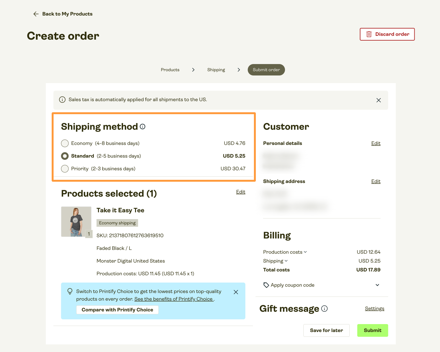
Task: Click the coupon tag icon
Action: (266, 285)
